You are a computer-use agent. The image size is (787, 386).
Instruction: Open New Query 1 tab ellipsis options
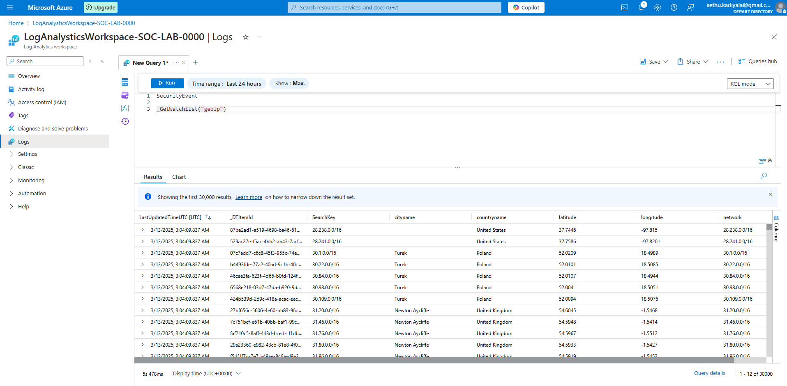click(176, 63)
